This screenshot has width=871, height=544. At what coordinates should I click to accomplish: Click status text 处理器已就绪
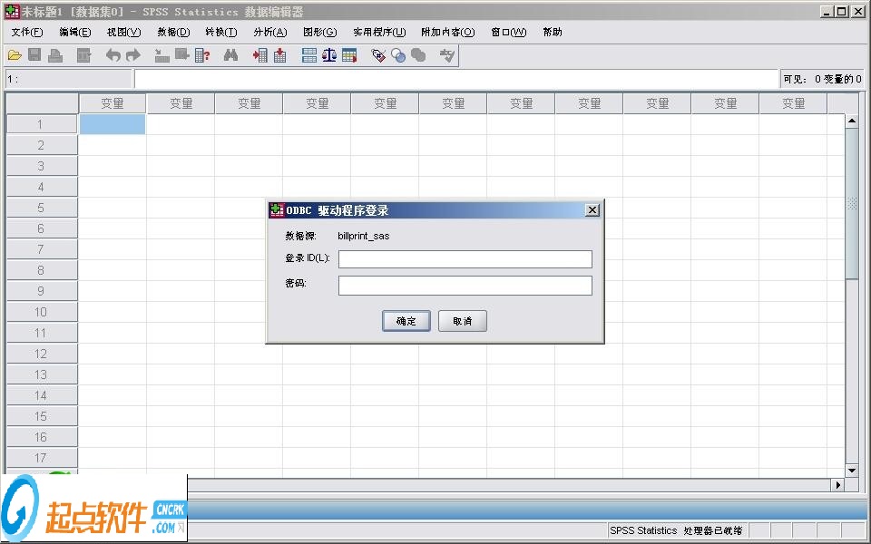click(713, 530)
